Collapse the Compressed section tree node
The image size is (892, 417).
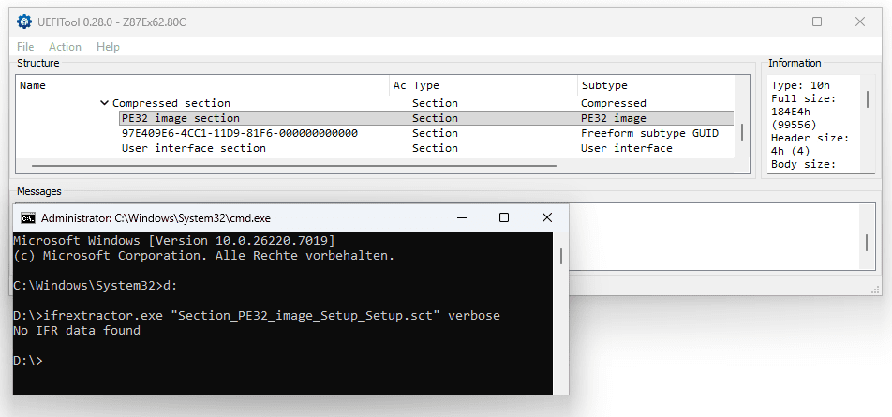coord(104,103)
